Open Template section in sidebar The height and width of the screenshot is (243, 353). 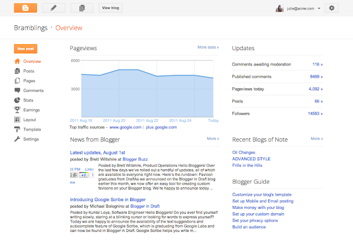point(32,129)
